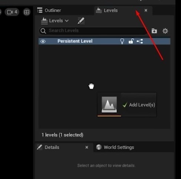
Task: Click the '1 levels (1 selected)' status text
Action: coord(62,135)
